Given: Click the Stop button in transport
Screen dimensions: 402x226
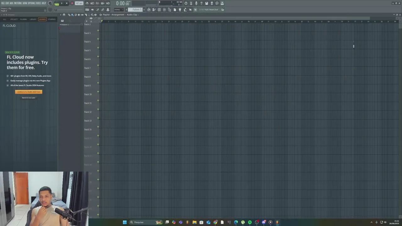Looking at the screenshot, I should click(67, 3).
